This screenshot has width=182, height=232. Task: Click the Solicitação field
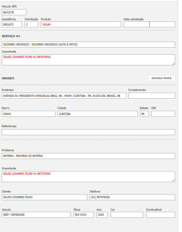pyautogui.click(x=31, y=24)
